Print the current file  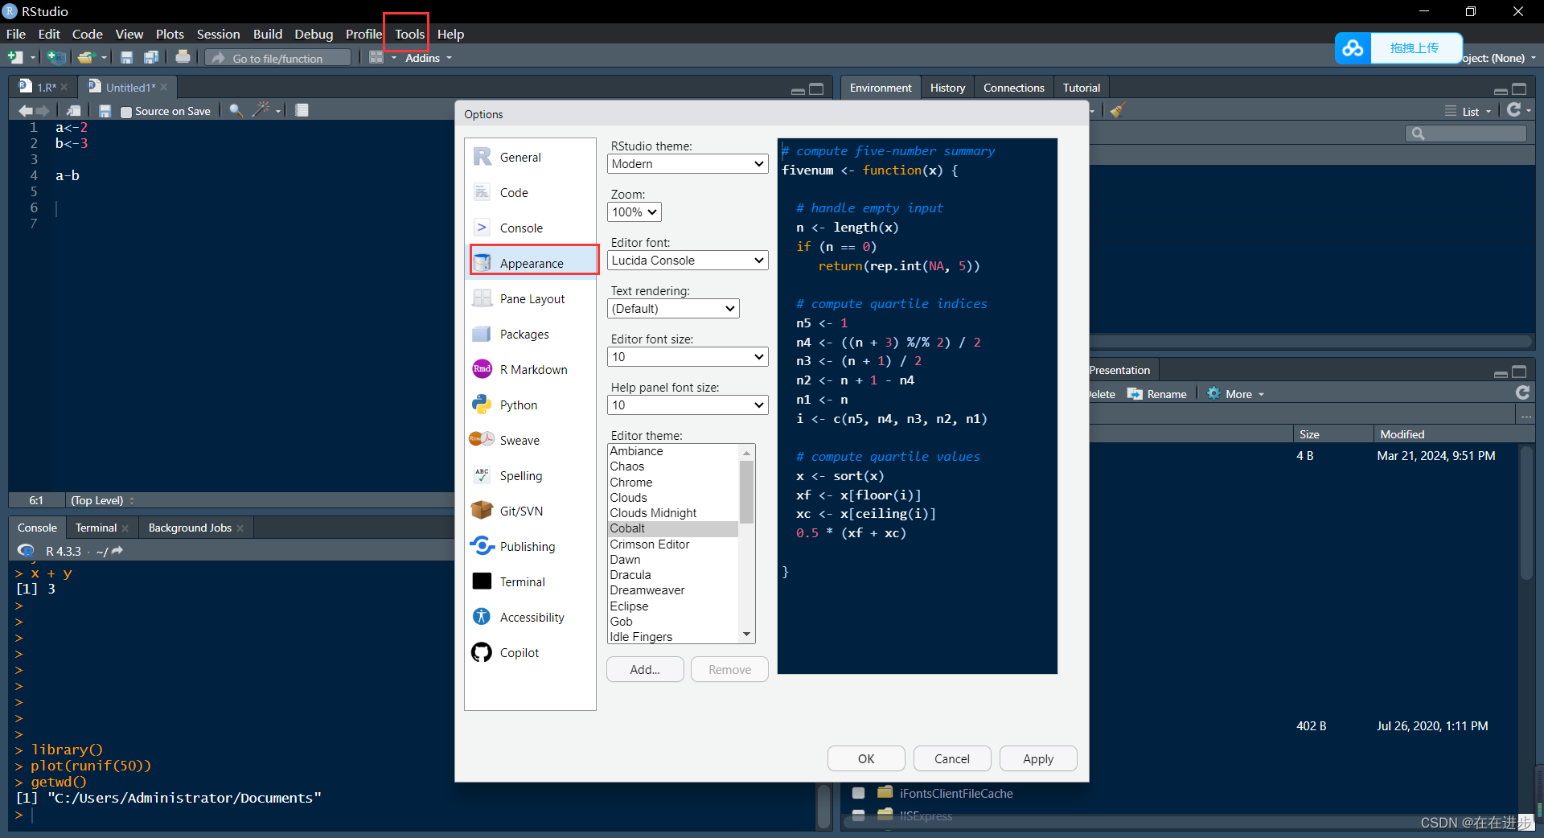coord(183,57)
